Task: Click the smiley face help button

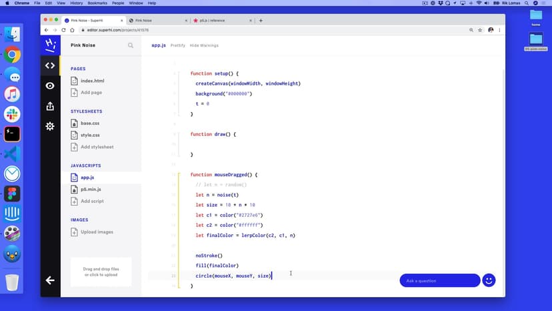Action: point(489,280)
